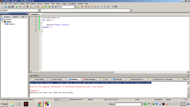Select the hung1 project in tree
Image resolution: width=190 pixels, height=107 pixels.
pos(9,22)
